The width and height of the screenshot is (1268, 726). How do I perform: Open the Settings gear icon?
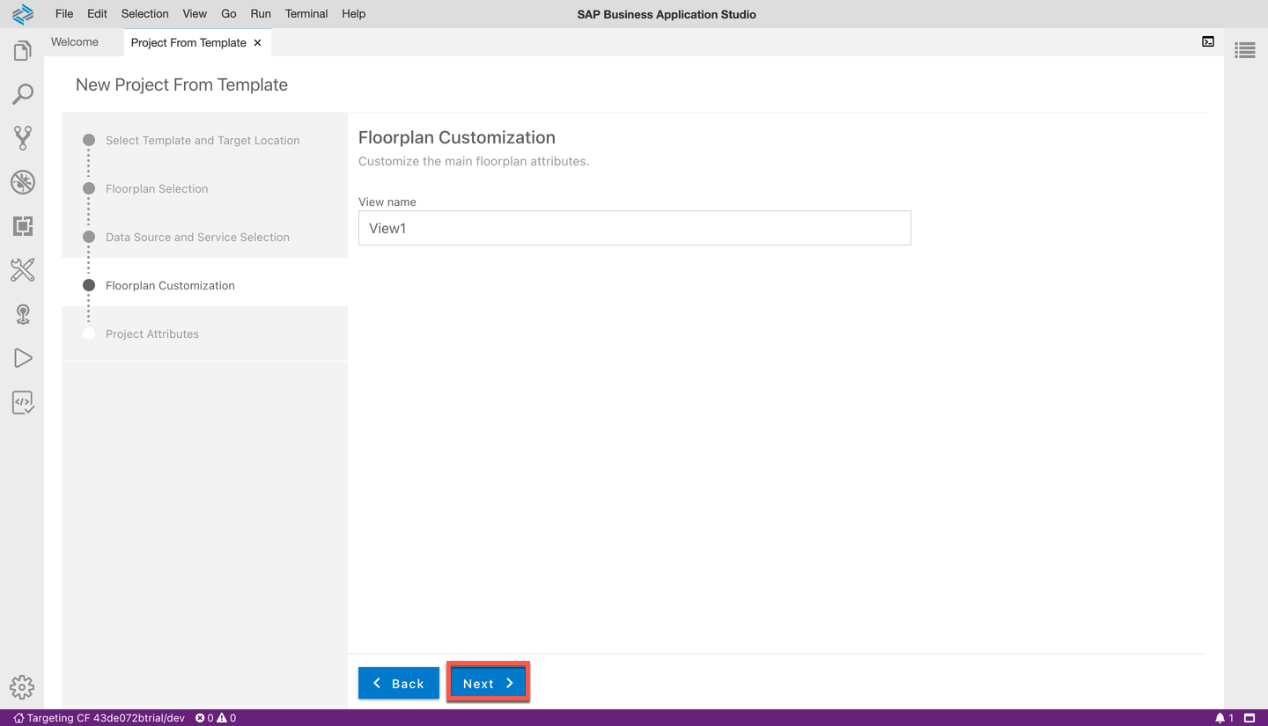pyautogui.click(x=22, y=686)
